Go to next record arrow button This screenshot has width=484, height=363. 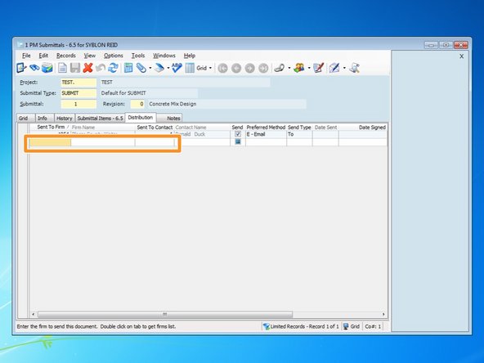(x=249, y=68)
